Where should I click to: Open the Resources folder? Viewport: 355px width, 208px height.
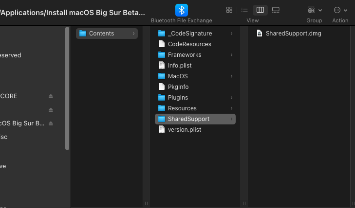coord(182,108)
